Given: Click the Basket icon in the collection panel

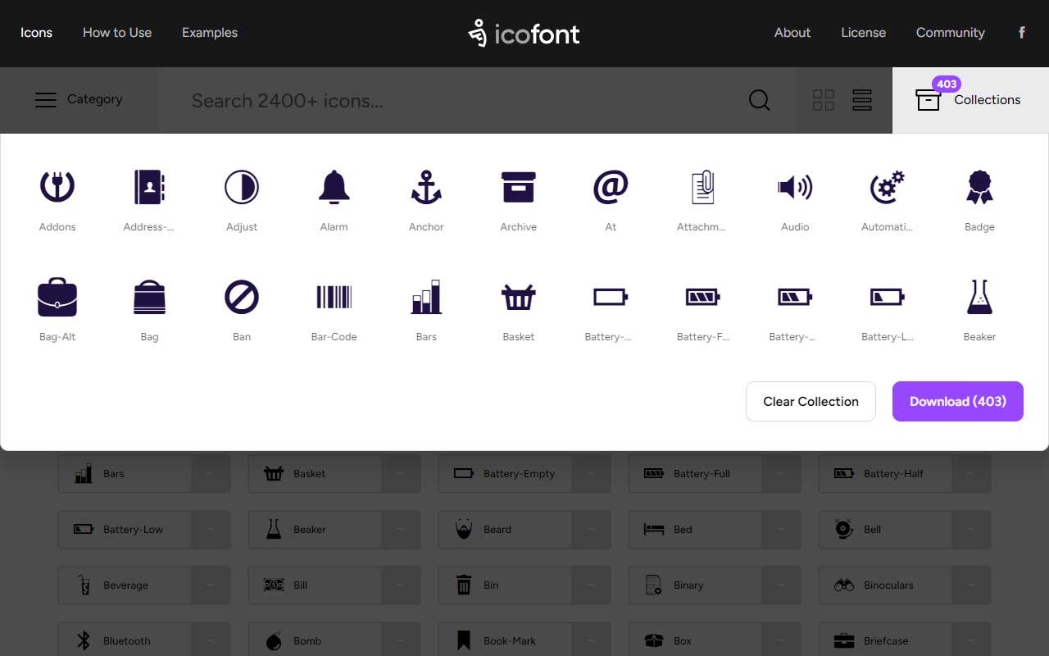Looking at the screenshot, I should [x=519, y=297].
